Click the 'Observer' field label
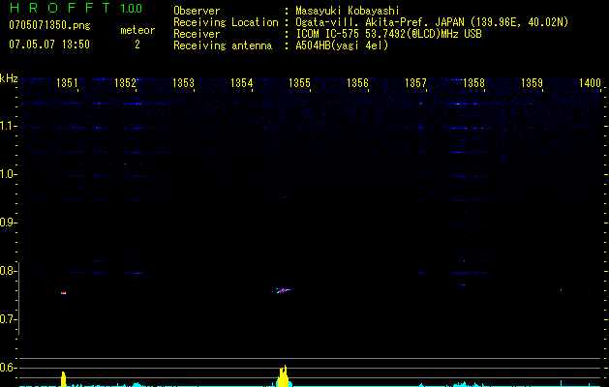 point(197,11)
